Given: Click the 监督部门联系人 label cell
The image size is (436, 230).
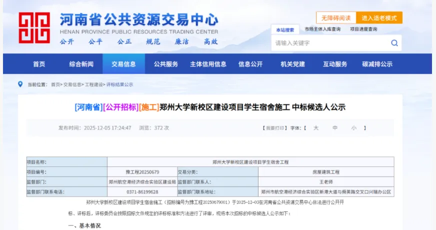Looking at the screenshot, I should pyautogui.click(x=217, y=182).
